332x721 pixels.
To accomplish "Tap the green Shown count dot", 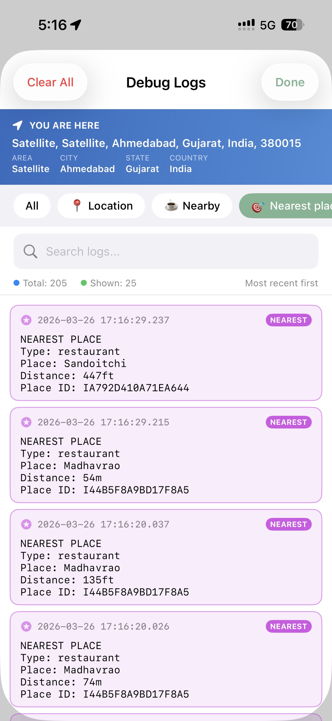I will click(x=84, y=283).
